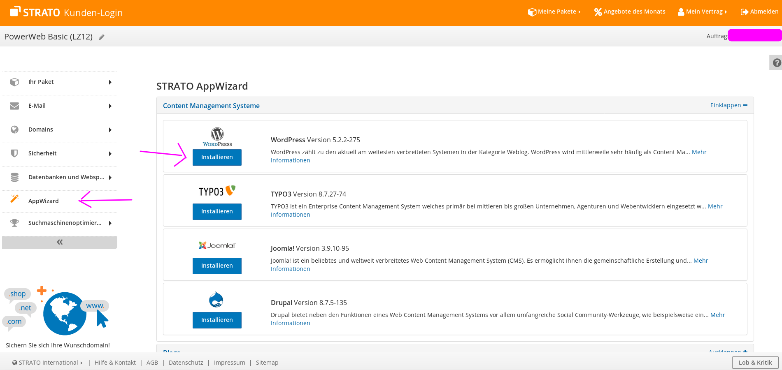
Task: Click the Sicherheit shield icon
Action: coord(14,153)
